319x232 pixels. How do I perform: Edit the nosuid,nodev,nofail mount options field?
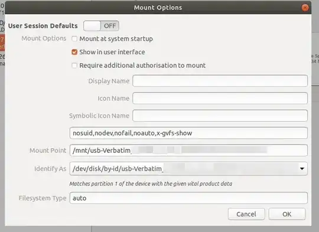[x=188, y=133]
